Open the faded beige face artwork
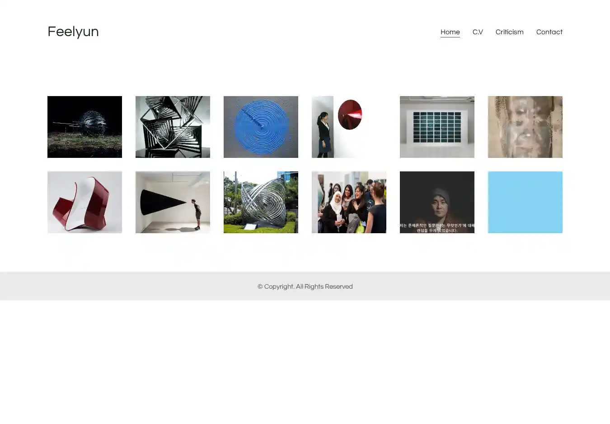 [x=525, y=127]
